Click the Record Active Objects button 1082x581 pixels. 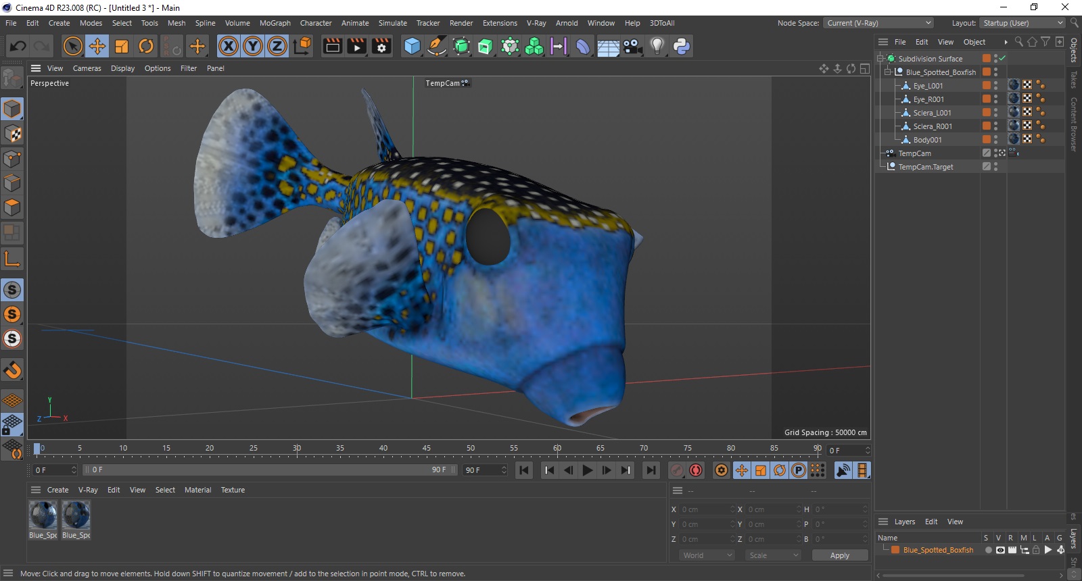point(677,470)
